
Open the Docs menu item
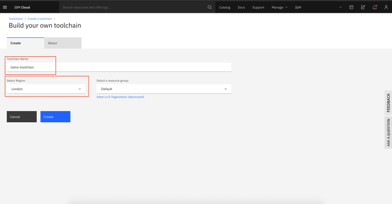pos(241,7)
